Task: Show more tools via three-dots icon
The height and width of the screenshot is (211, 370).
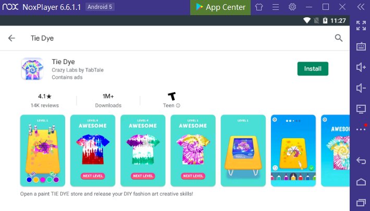Action: point(361,129)
